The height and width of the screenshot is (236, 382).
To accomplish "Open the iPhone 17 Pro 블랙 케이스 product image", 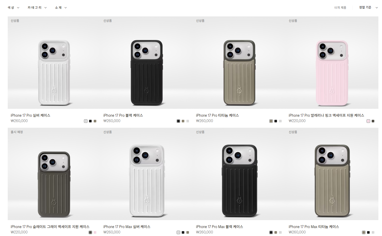I will click(147, 63).
